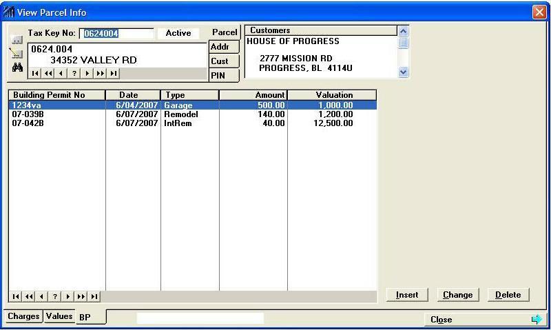Screen dimensions: 551x330
Task: Click the Tax Key No input field
Action: pos(117,33)
